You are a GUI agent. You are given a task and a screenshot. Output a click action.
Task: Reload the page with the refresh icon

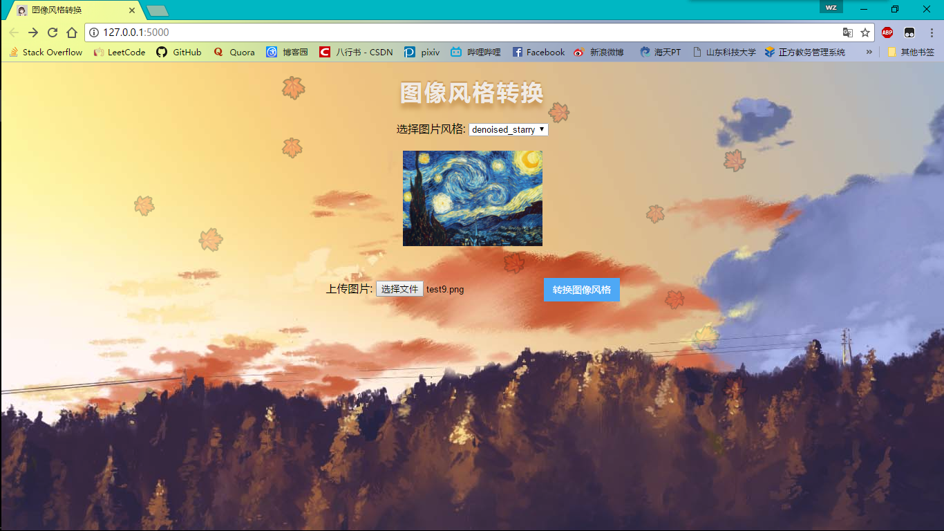[x=53, y=32]
